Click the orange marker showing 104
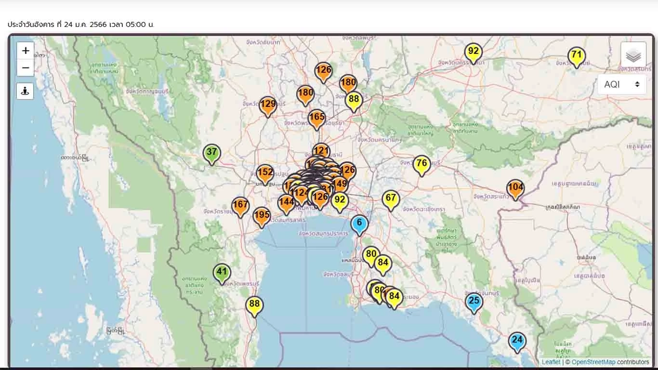Image resolution: width=658 pixels, height=370 pixels. (x=515, y=189)
